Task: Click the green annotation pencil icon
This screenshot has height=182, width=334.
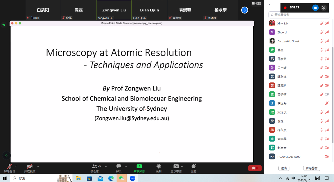Action: click(x=7, y=156)
